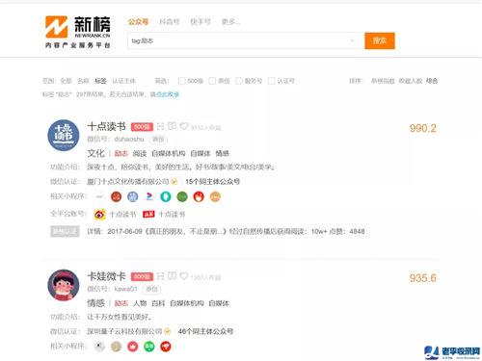
Task: Set search scope to 名称
Action: pos(83,81)
